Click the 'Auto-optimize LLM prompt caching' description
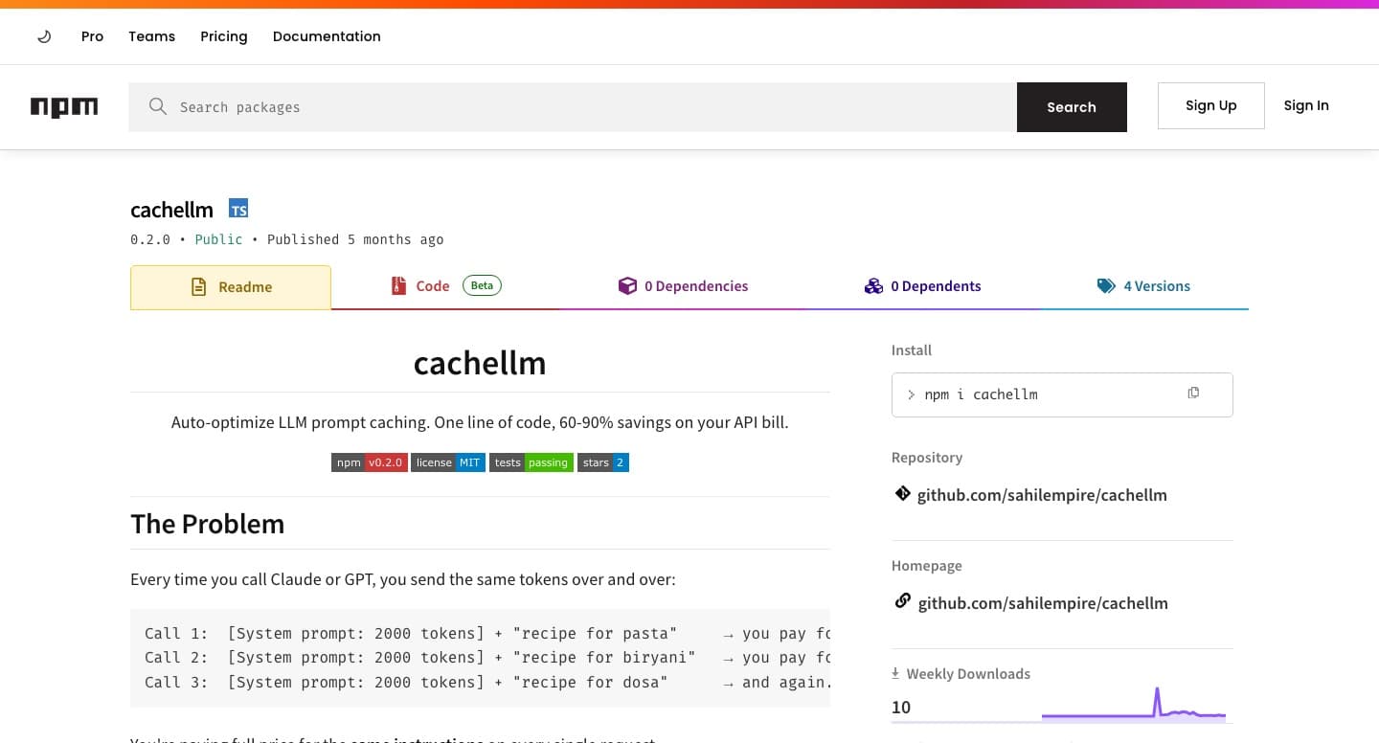 (480, 422)
